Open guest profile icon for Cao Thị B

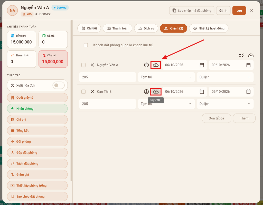coord(146,92)
